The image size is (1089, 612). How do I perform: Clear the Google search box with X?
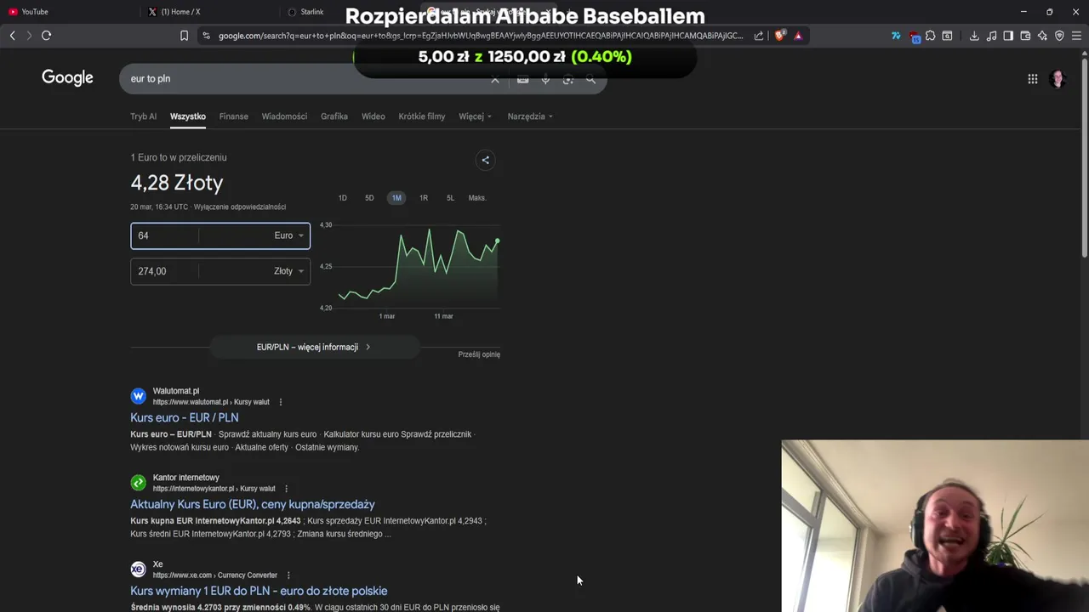[x=495, y=79]
